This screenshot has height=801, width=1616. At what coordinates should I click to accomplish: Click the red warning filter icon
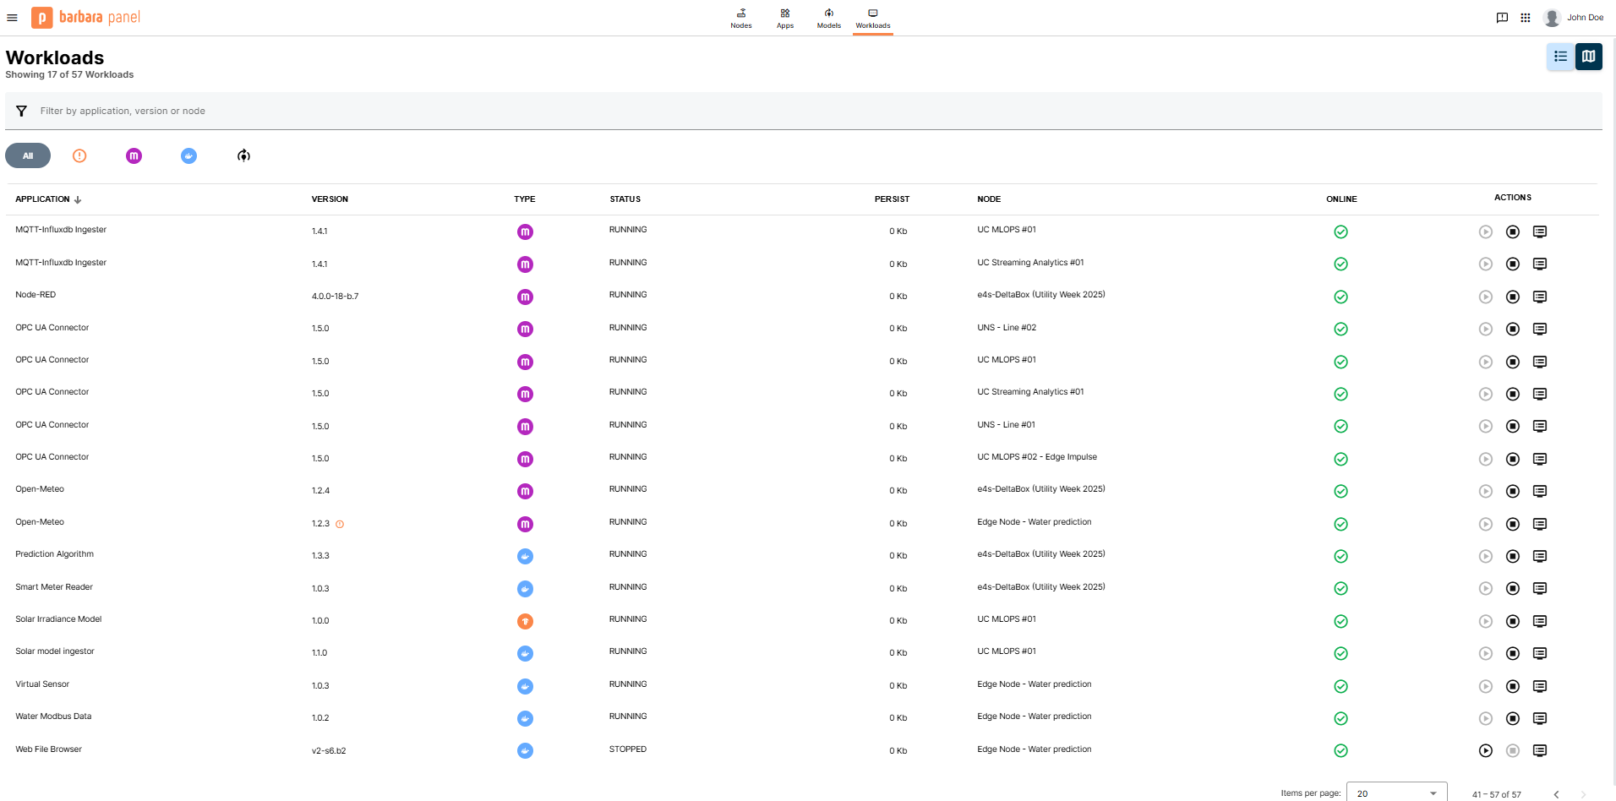(x=79, y=155)
